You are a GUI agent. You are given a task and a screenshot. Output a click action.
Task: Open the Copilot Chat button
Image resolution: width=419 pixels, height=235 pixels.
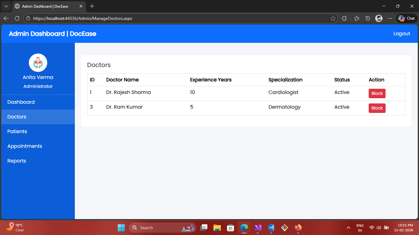coord(406,18)
